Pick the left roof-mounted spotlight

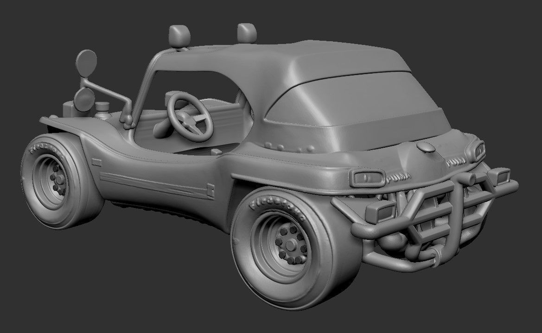coord(179,36)
